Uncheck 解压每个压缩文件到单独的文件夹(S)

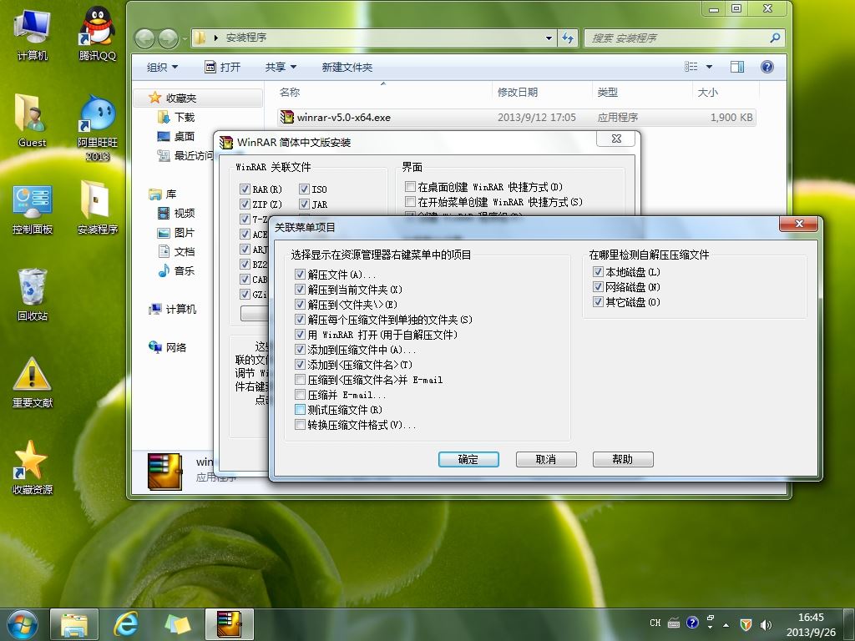pos(300,320)
